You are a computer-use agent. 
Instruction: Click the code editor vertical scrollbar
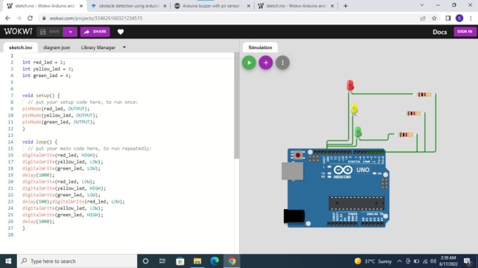pyautogui.click(x=237, y=105)
